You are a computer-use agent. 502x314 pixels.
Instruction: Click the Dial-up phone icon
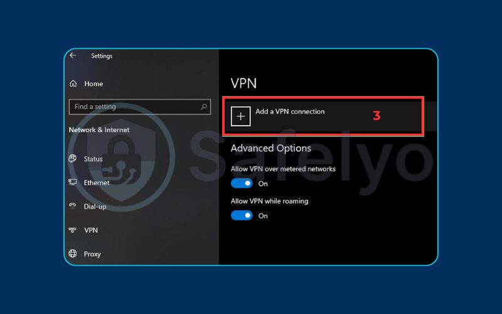tap(73, 206)
